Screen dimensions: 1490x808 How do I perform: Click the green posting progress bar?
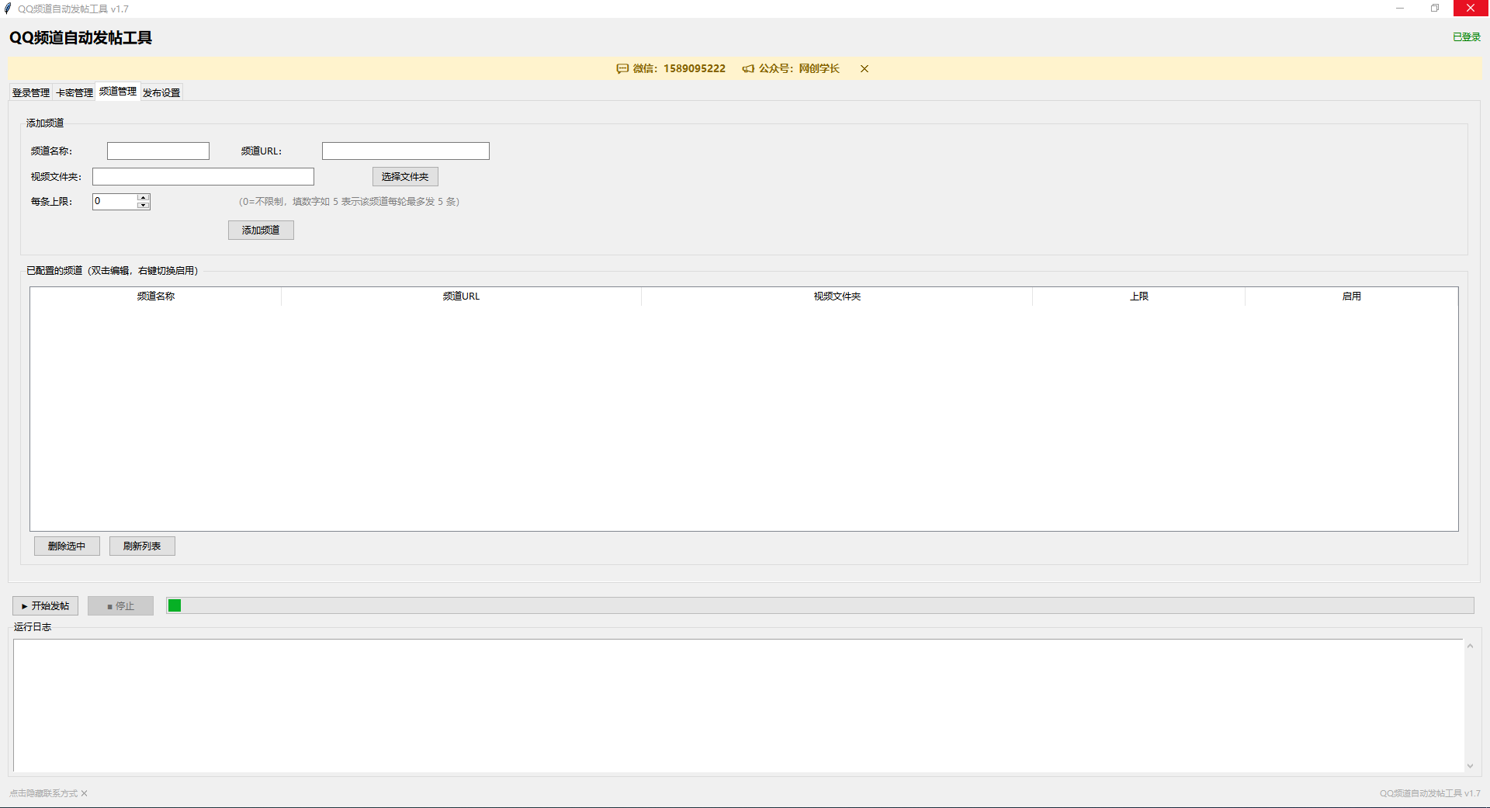(820, 605)
